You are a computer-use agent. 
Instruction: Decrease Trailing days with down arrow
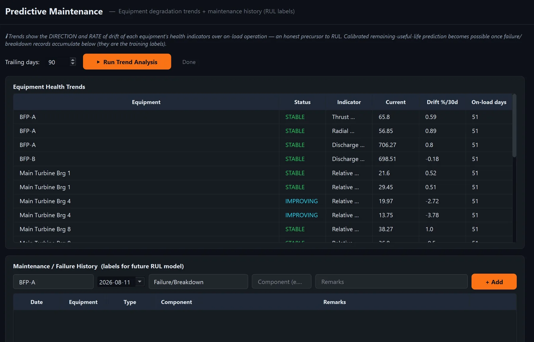pos(73,64)
